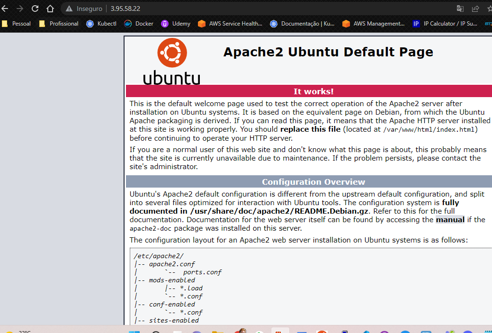The height and width of the screenshot is (333, 492).
Task: Open the Docker bookmark
Action: (139, 23)
